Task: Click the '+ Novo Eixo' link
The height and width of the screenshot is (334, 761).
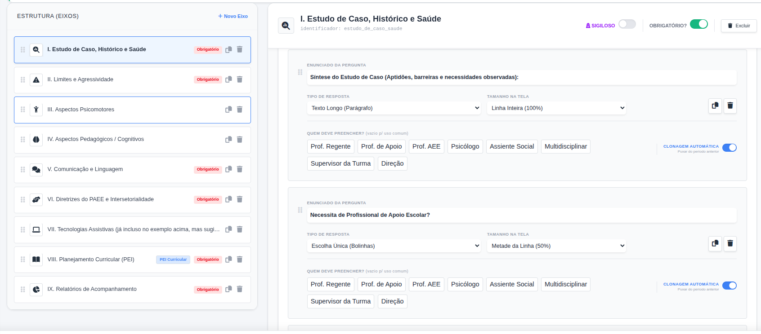Action: (233, 16)
